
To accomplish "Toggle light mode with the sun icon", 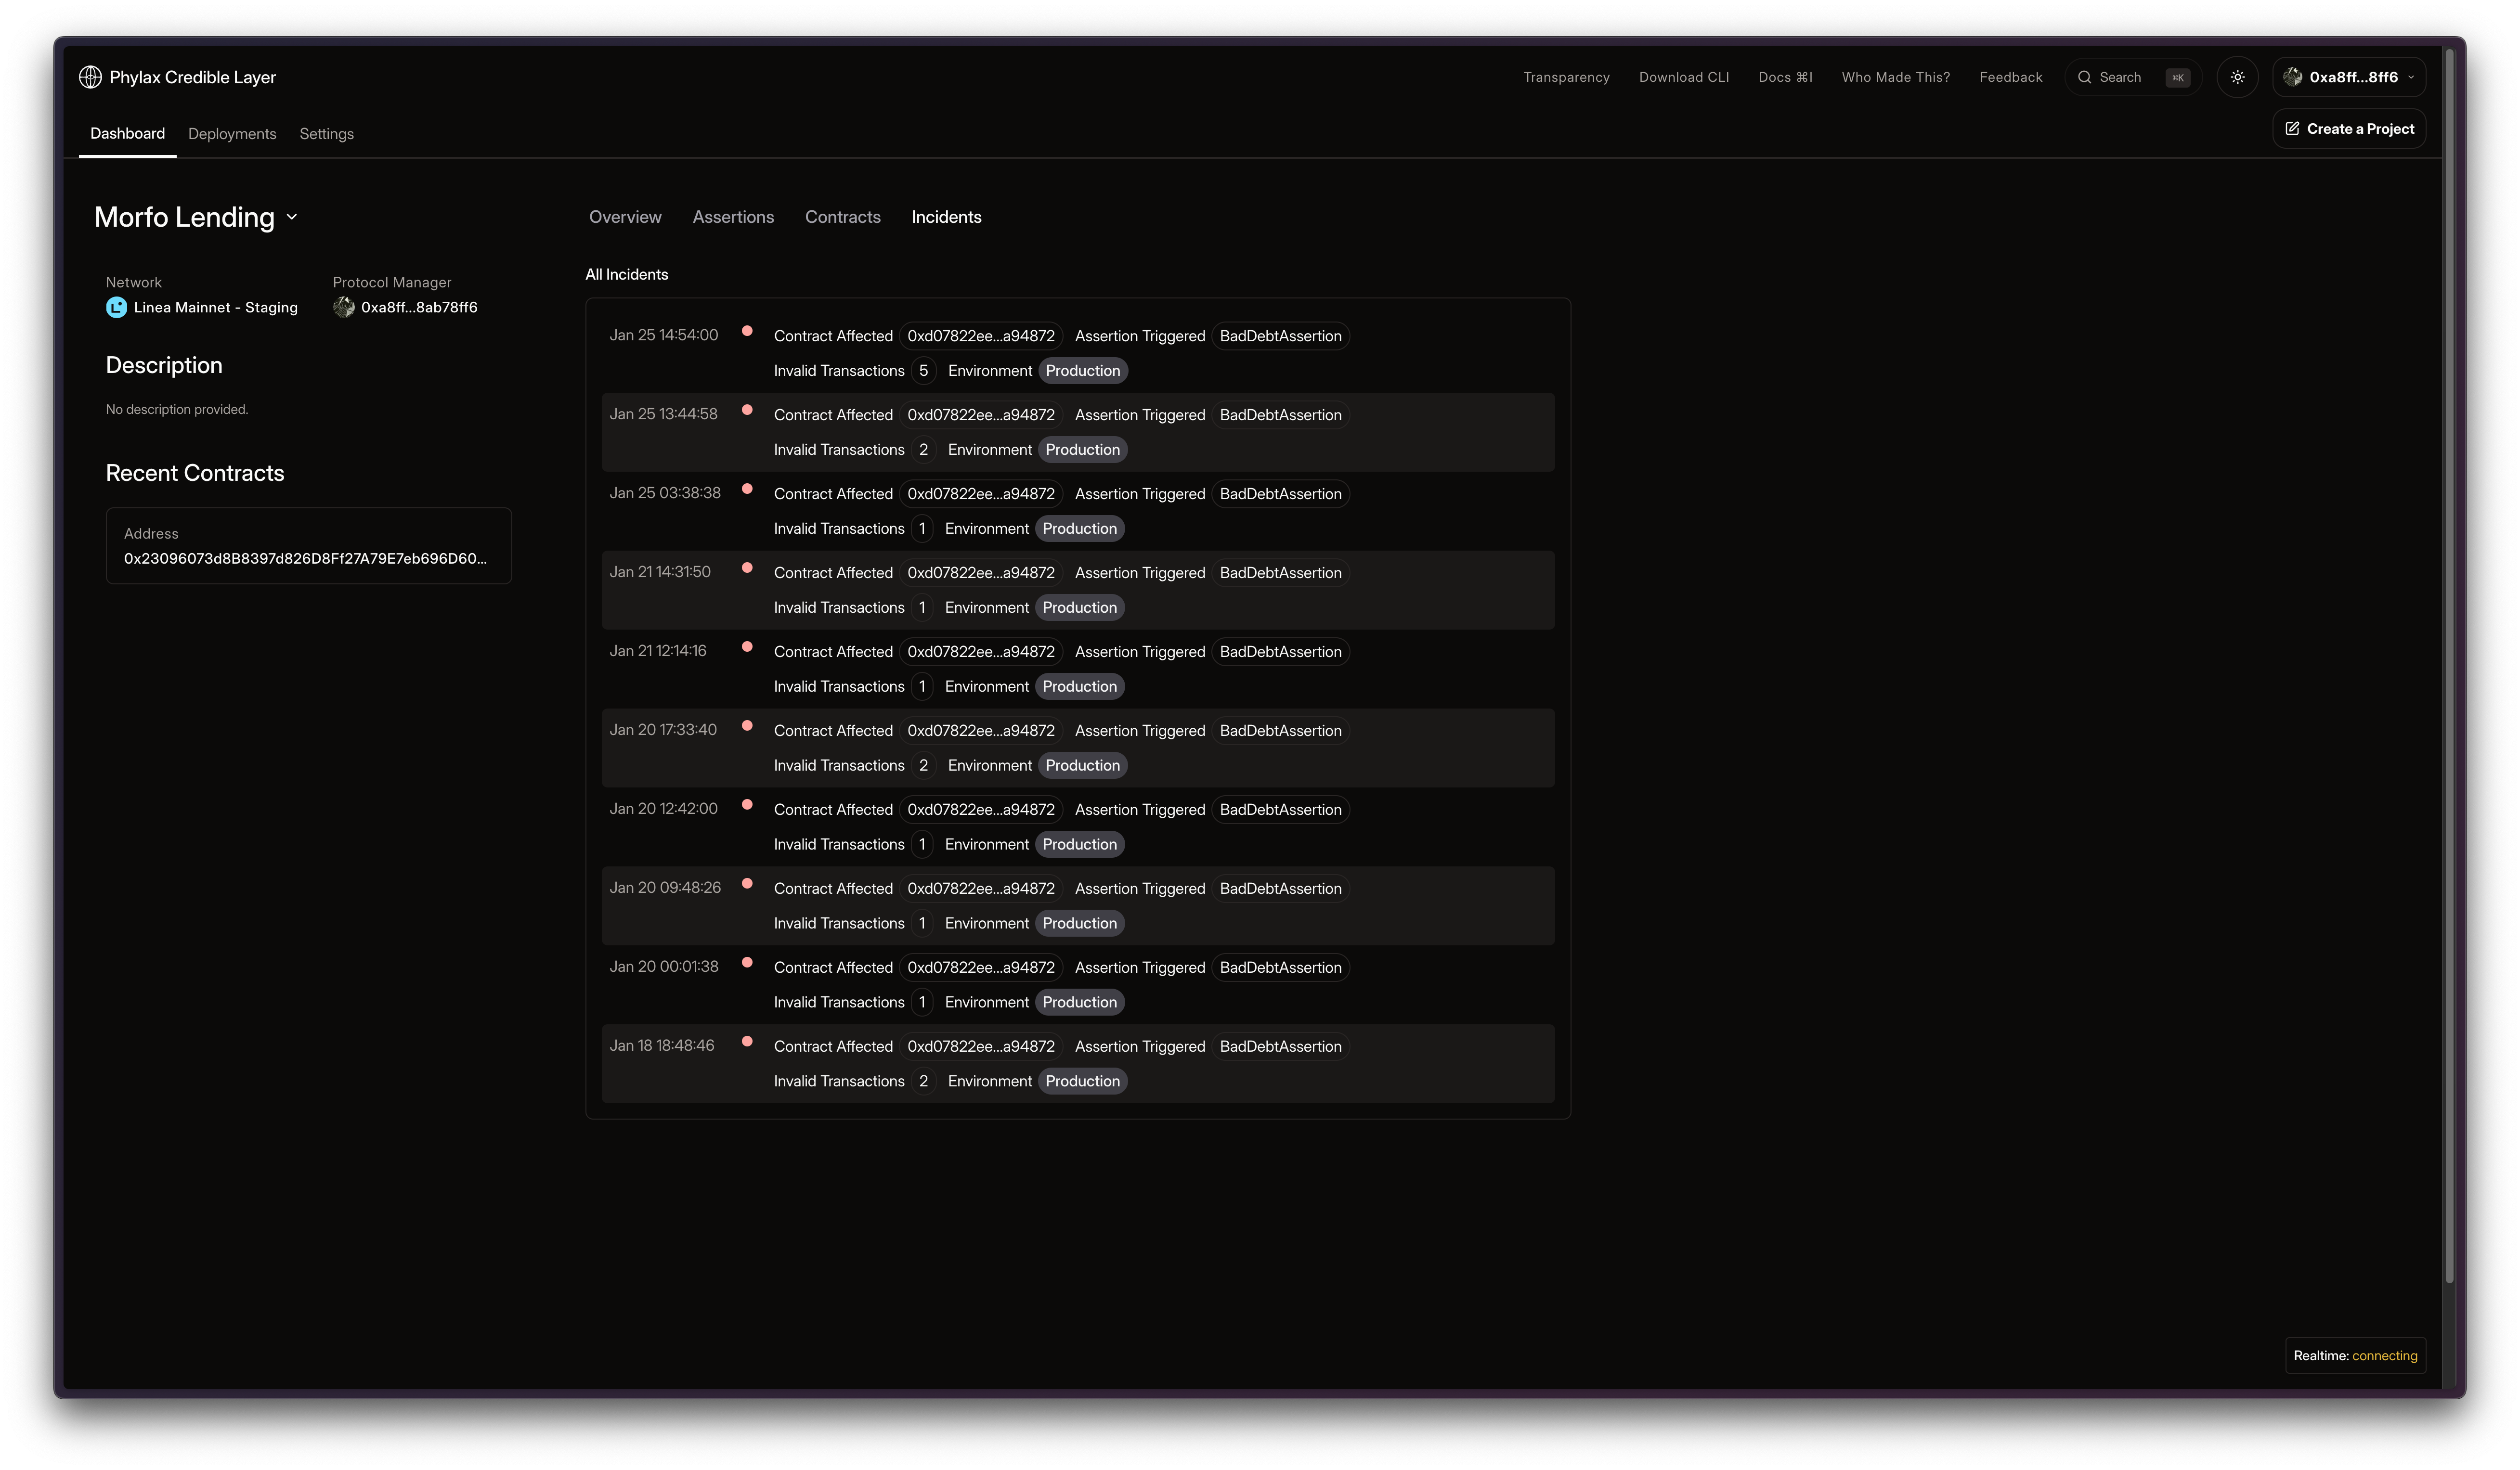I will tap(2238, 77).
